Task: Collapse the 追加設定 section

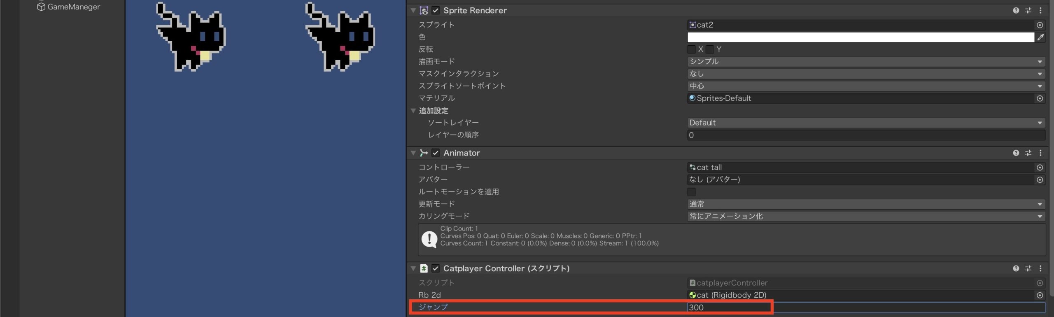Action: 413,111
